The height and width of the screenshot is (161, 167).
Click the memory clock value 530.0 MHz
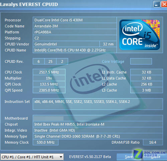tap(45, 142)
